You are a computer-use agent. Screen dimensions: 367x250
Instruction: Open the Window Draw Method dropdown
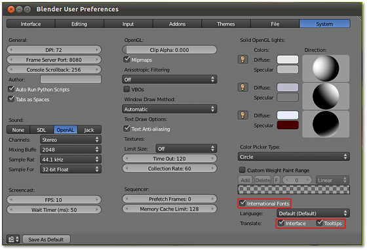[170, 109]
